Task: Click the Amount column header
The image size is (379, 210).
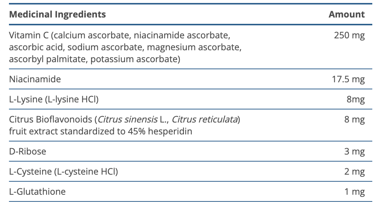Action: [347, 15]
